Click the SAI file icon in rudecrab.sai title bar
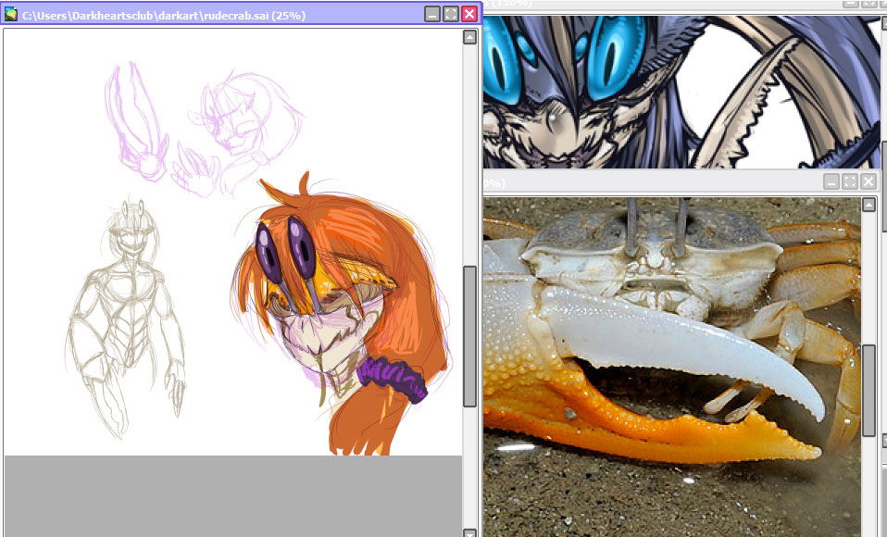The image size is (887, 537). tap(11, 14)
